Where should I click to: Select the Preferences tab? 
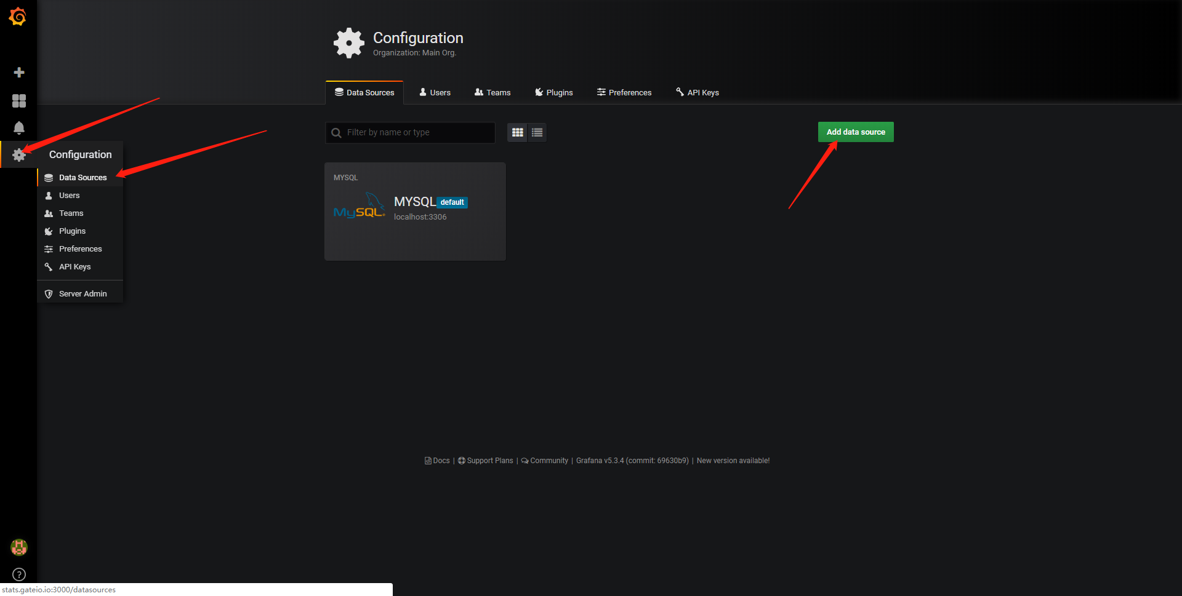[624, 92]
